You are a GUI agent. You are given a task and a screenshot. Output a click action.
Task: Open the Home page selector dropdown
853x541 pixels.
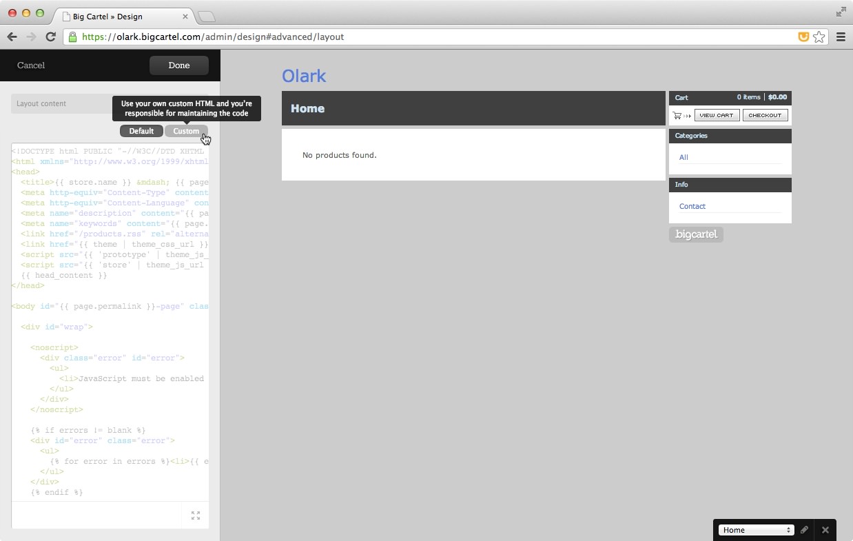[x=756, y=530]
